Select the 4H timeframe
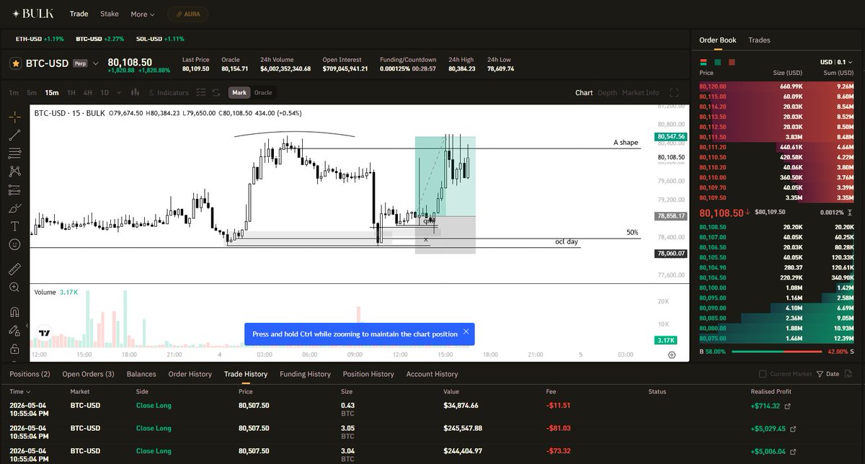 tap(87, 92)
